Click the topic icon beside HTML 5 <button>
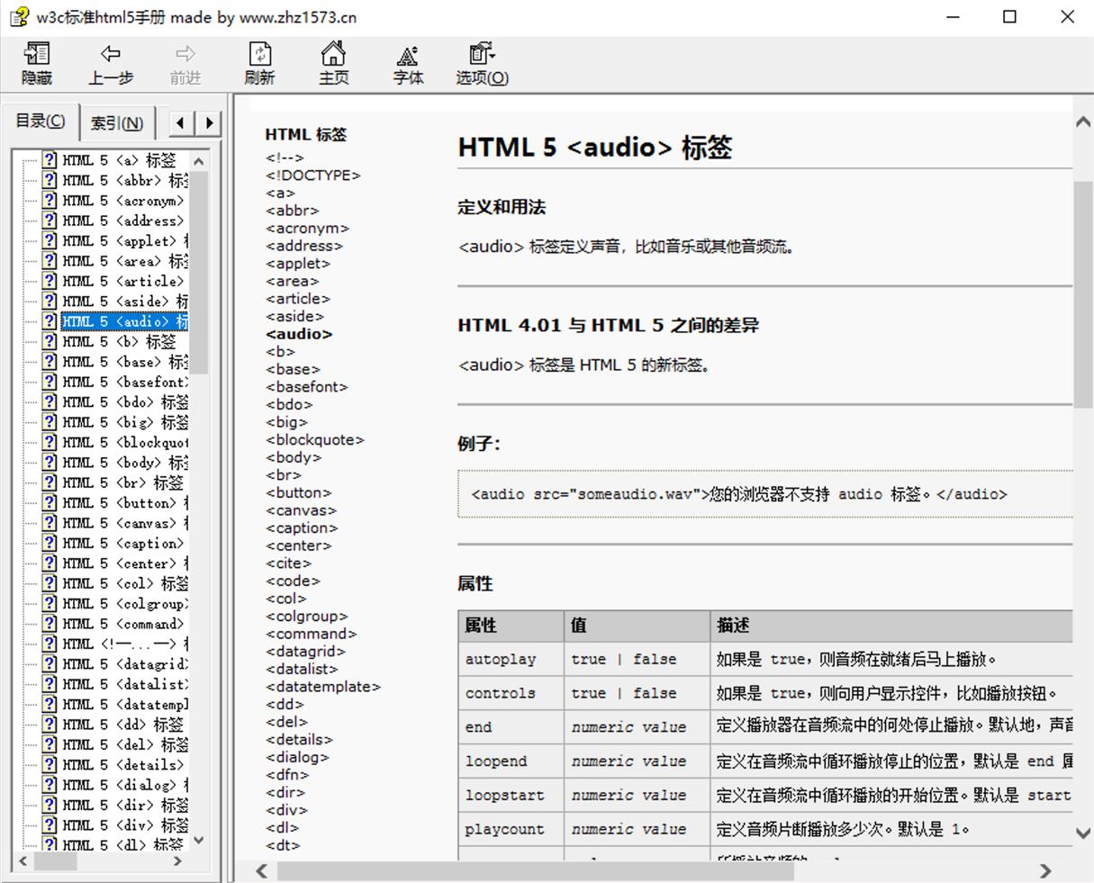This screenshot has width=1094, height=883. (x=50, y=503)
